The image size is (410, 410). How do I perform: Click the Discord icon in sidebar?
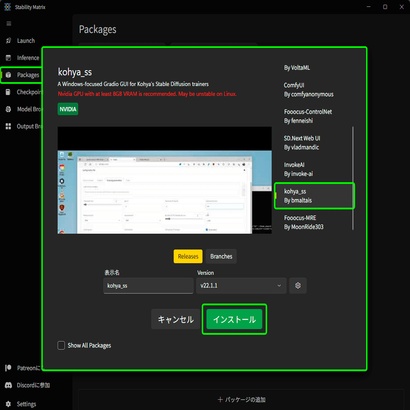pyautogui.click(x=9, y=385)
